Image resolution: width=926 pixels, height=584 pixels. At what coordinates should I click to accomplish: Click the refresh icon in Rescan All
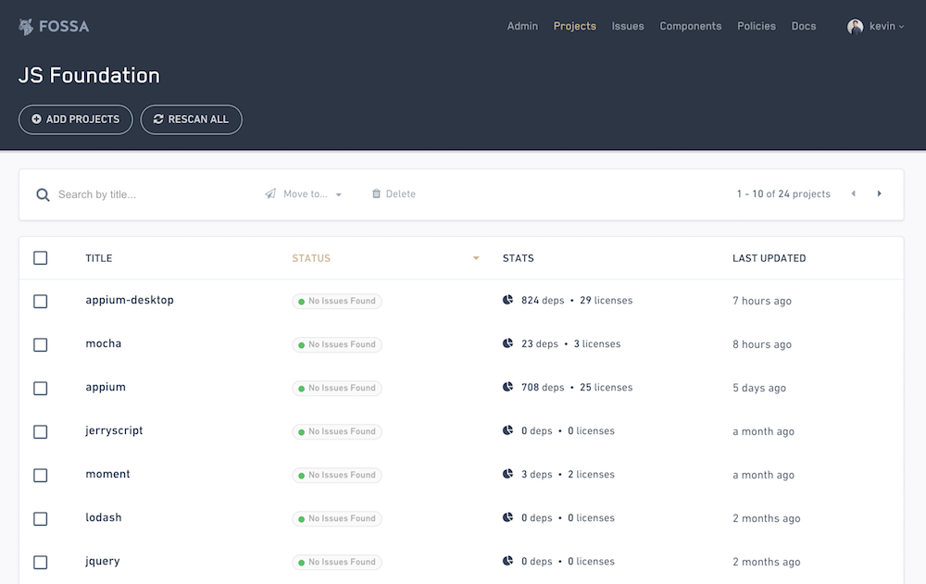coord(158,119)
